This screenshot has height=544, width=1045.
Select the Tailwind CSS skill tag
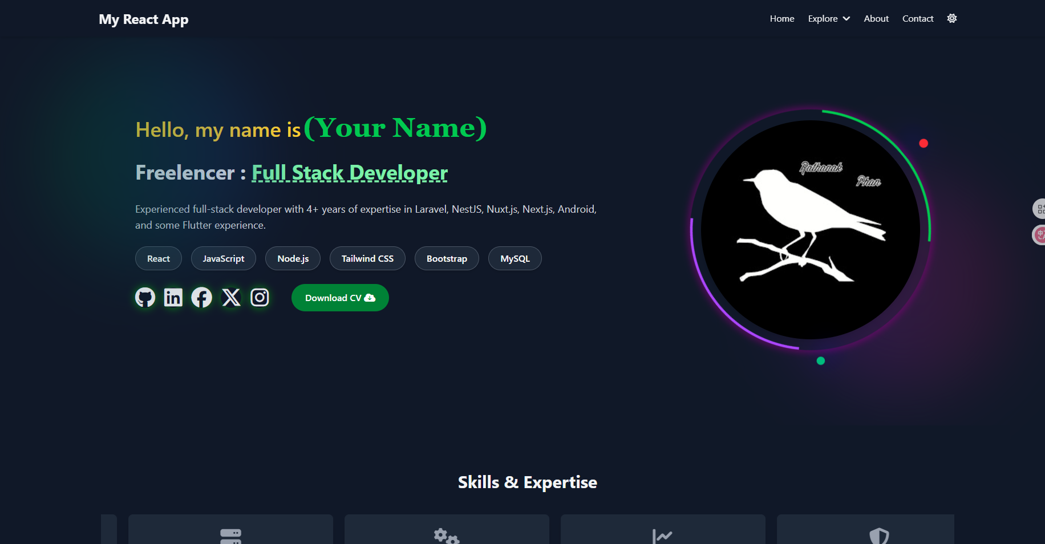(367, 258)
